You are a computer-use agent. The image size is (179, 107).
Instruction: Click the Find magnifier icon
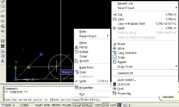point(114,89)
